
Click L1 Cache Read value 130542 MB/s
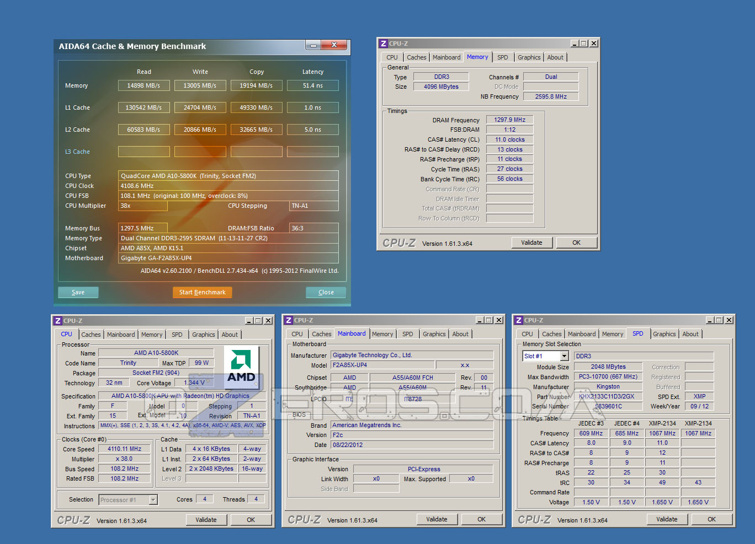[x=144, y=107]
